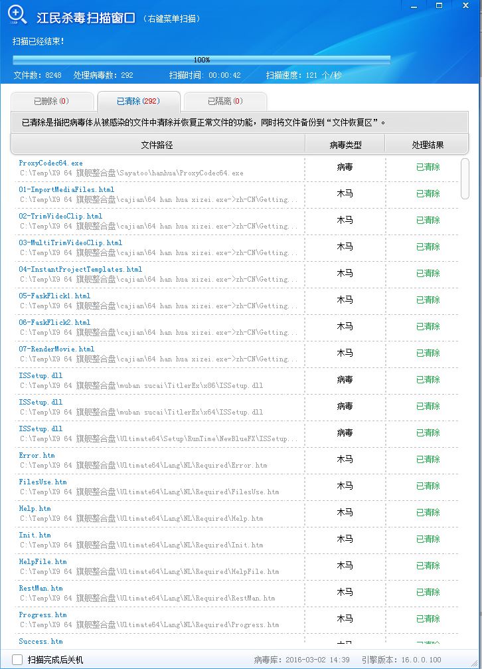Sort by 处理结果 column header
This screenshot has height=669, width=482.
tap(427, 145)
